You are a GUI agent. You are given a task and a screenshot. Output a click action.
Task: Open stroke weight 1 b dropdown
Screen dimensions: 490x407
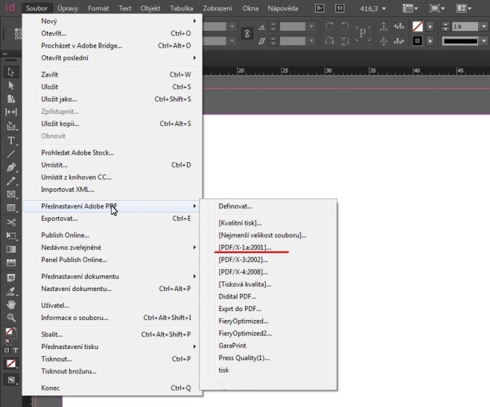(484, 26)
